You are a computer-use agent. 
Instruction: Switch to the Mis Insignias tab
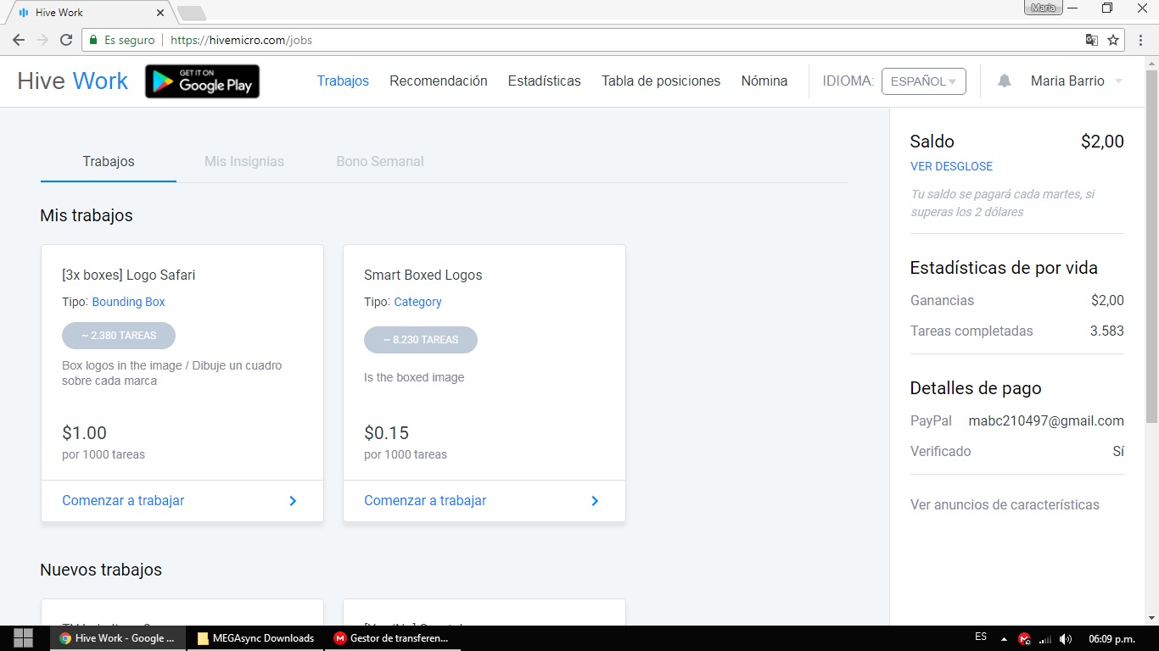(x=244, y=161)
